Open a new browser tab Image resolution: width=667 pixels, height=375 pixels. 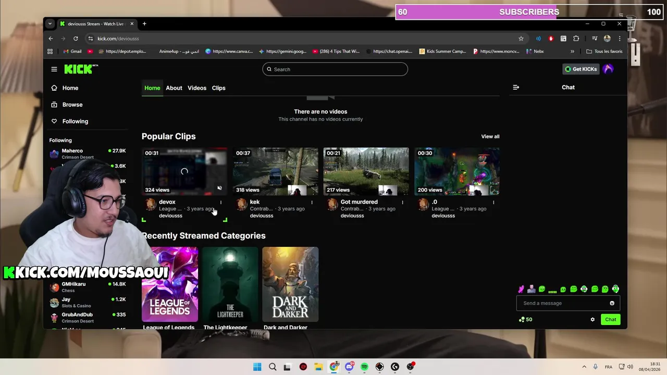(144, 23)
